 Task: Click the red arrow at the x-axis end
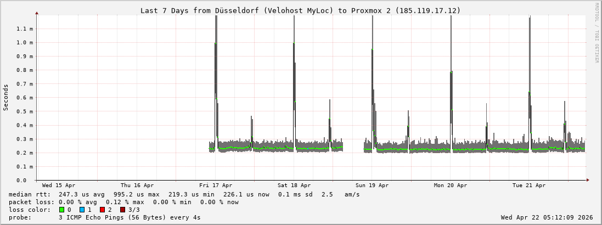point(587,180)
